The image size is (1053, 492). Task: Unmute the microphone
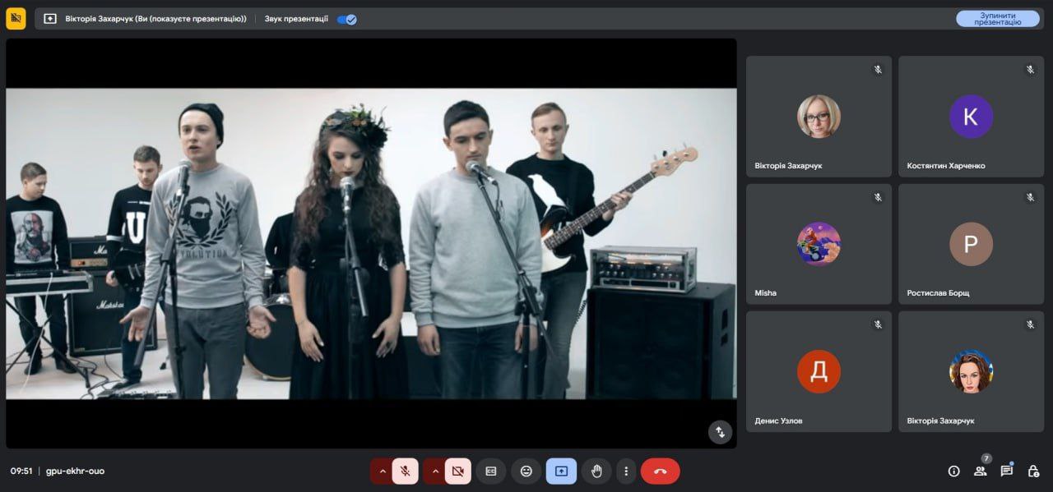(405, 471)
